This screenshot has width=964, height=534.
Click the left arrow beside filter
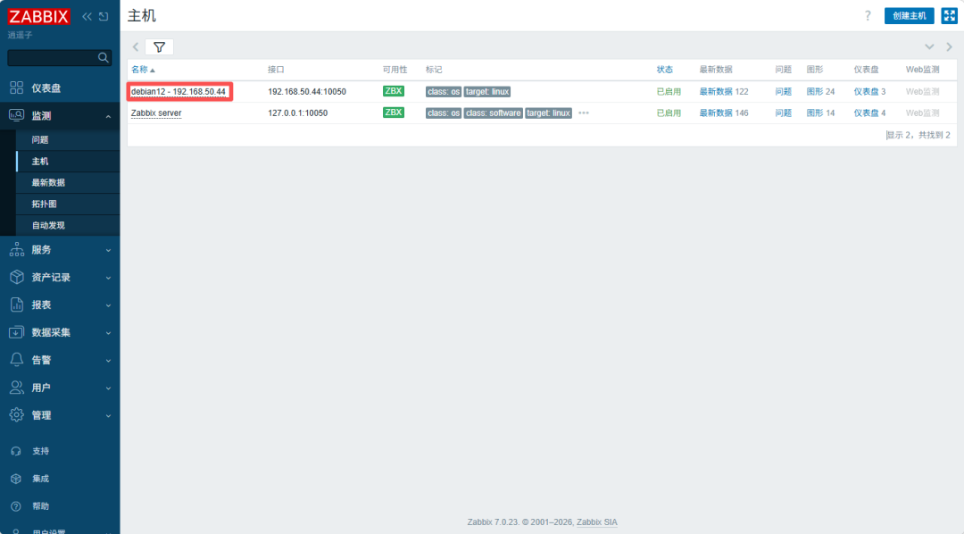point(136,46)
